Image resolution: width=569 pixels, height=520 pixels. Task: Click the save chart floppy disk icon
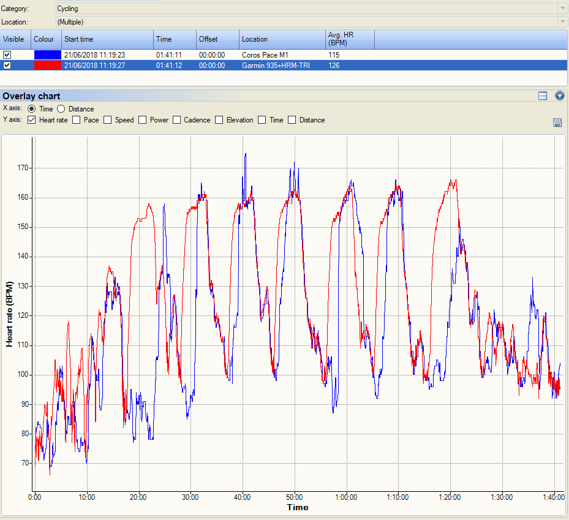[x=557, y=122]
